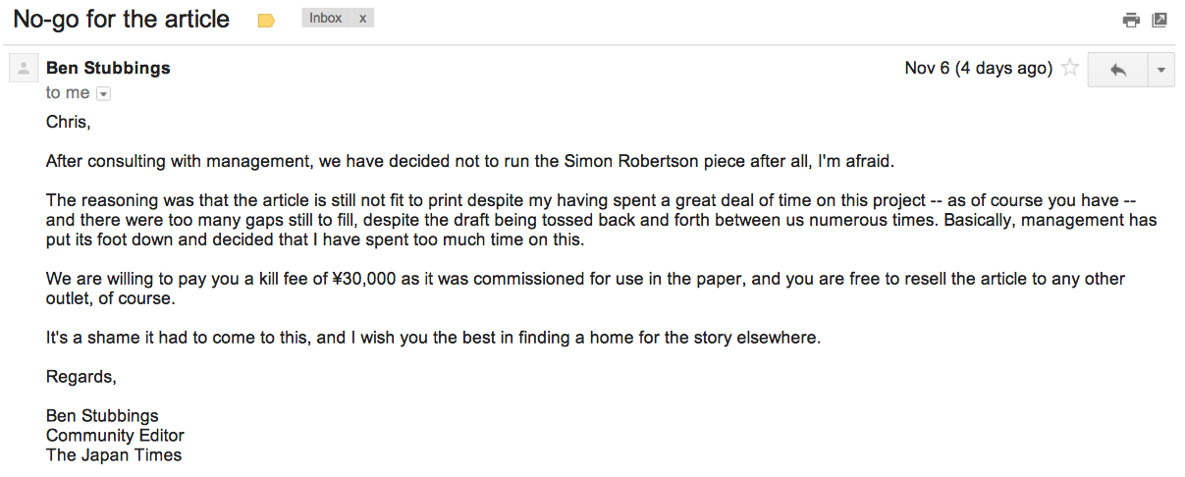Image resolution: width=1185 pixels, height=477 pixels.
Task: Click "The Japan Times" in signature
Action: pos(114,454)
